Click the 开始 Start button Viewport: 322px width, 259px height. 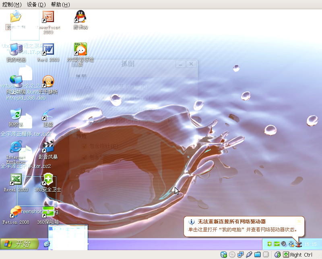tap(19, 244)
